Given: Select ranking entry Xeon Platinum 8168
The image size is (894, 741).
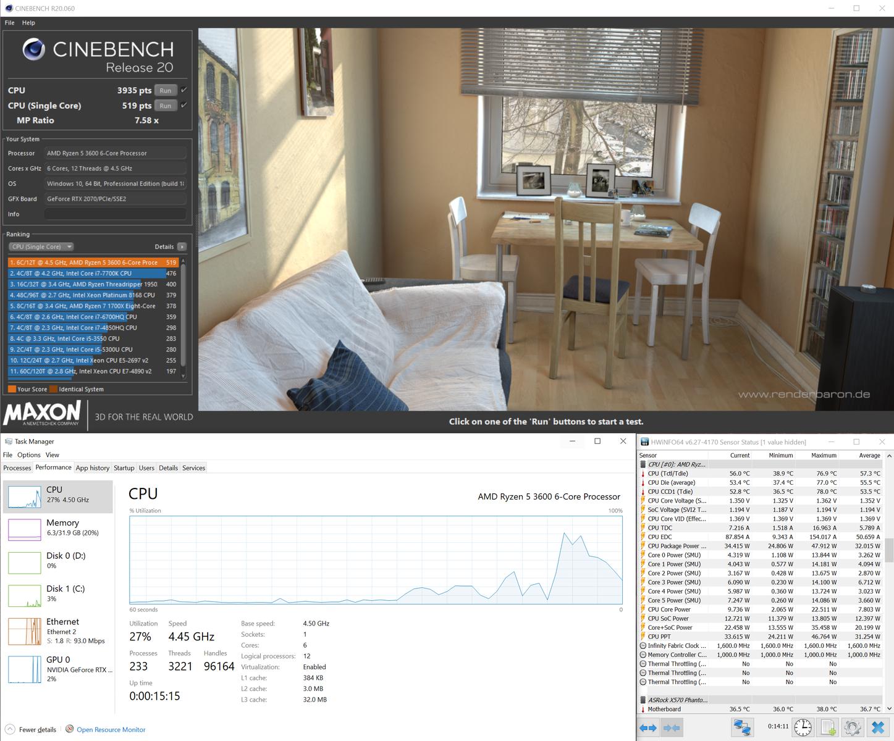Looking at the screenshot, I should [x=93, y=295].
